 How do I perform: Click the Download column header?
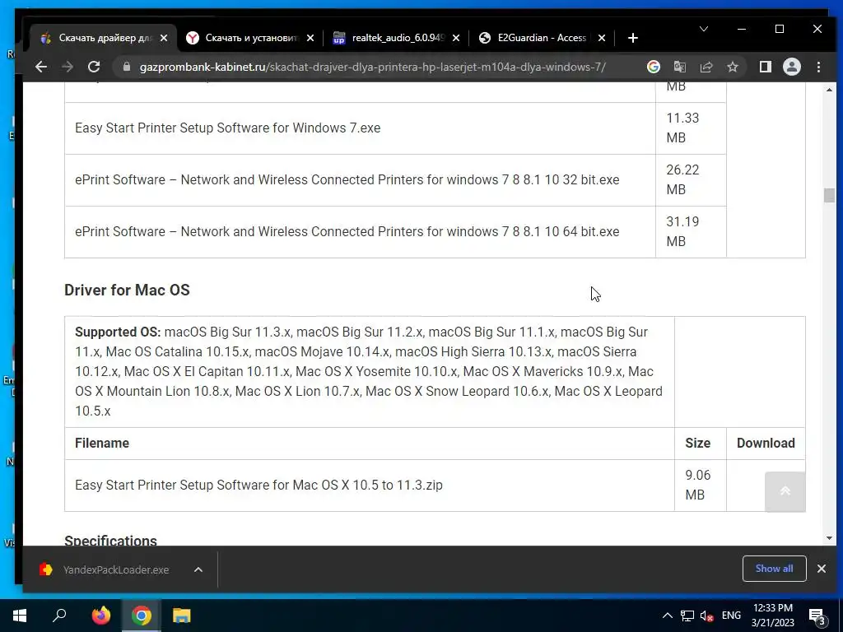[x=766, y=443]
